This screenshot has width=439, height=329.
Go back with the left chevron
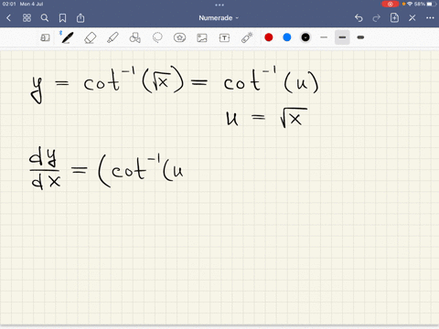8,18
